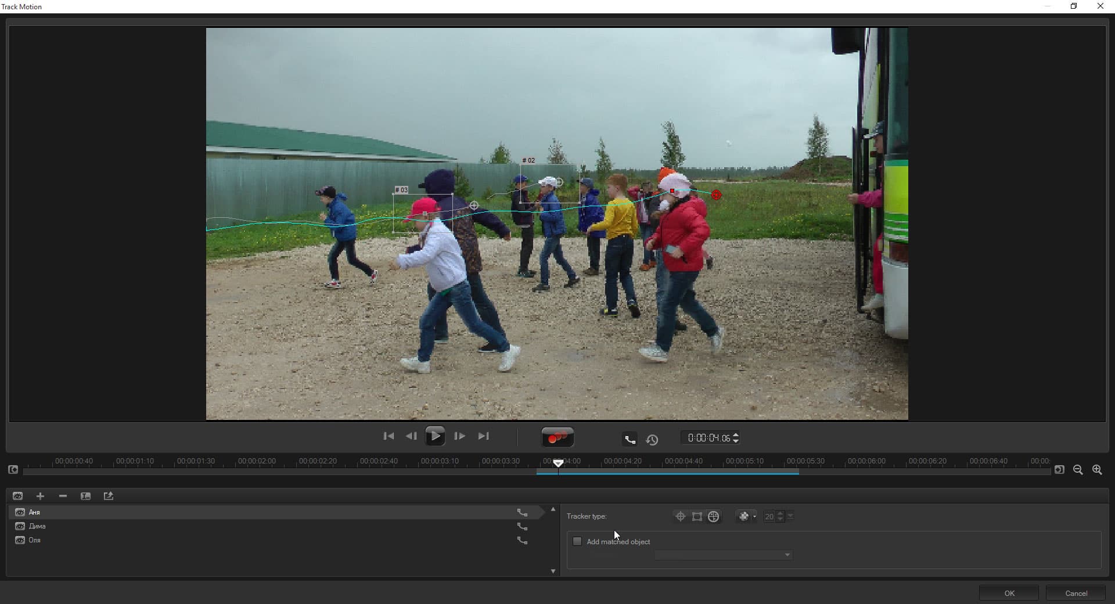Click the reset to default position icon
1115x604 pixels.
click(x=652, y=440)
